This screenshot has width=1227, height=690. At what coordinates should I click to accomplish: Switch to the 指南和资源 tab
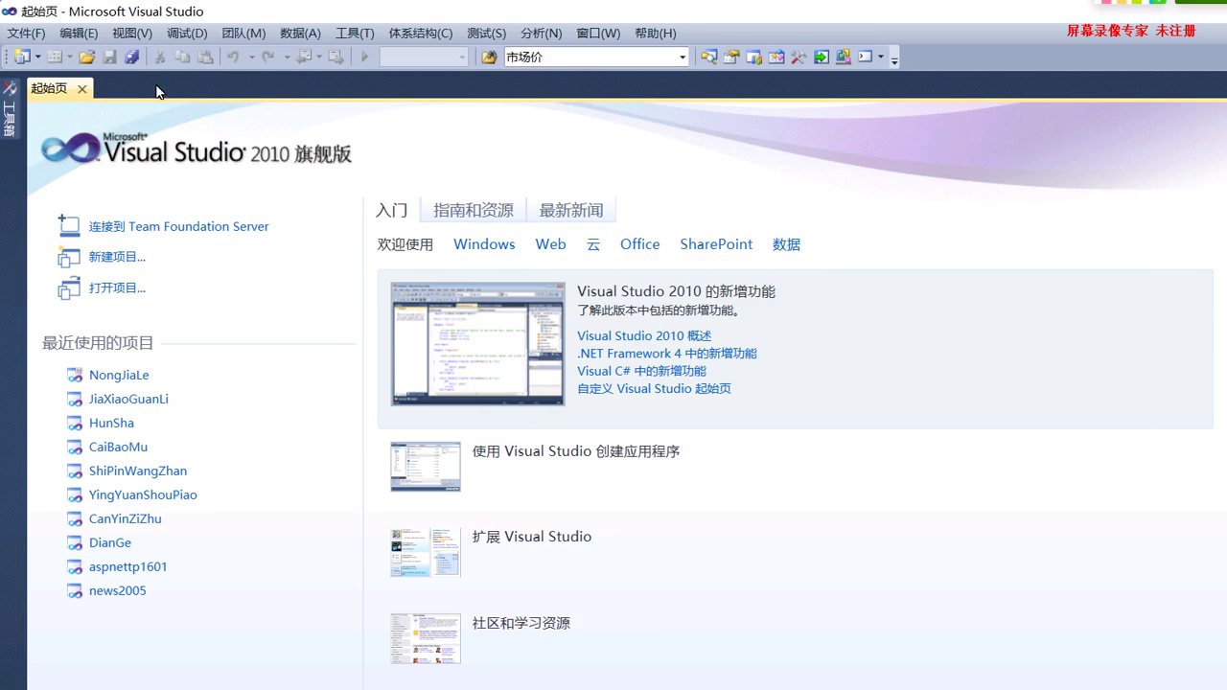474,210
